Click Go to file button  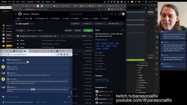click(68, 30)
